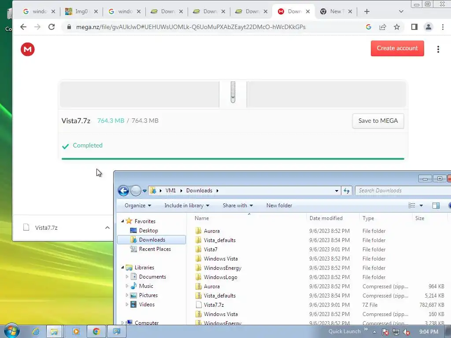Open the Organize dropdown menu
Image resolution: width=451 pixels, height=338 pixels.
pyautogui.click(x=138, y=206)
